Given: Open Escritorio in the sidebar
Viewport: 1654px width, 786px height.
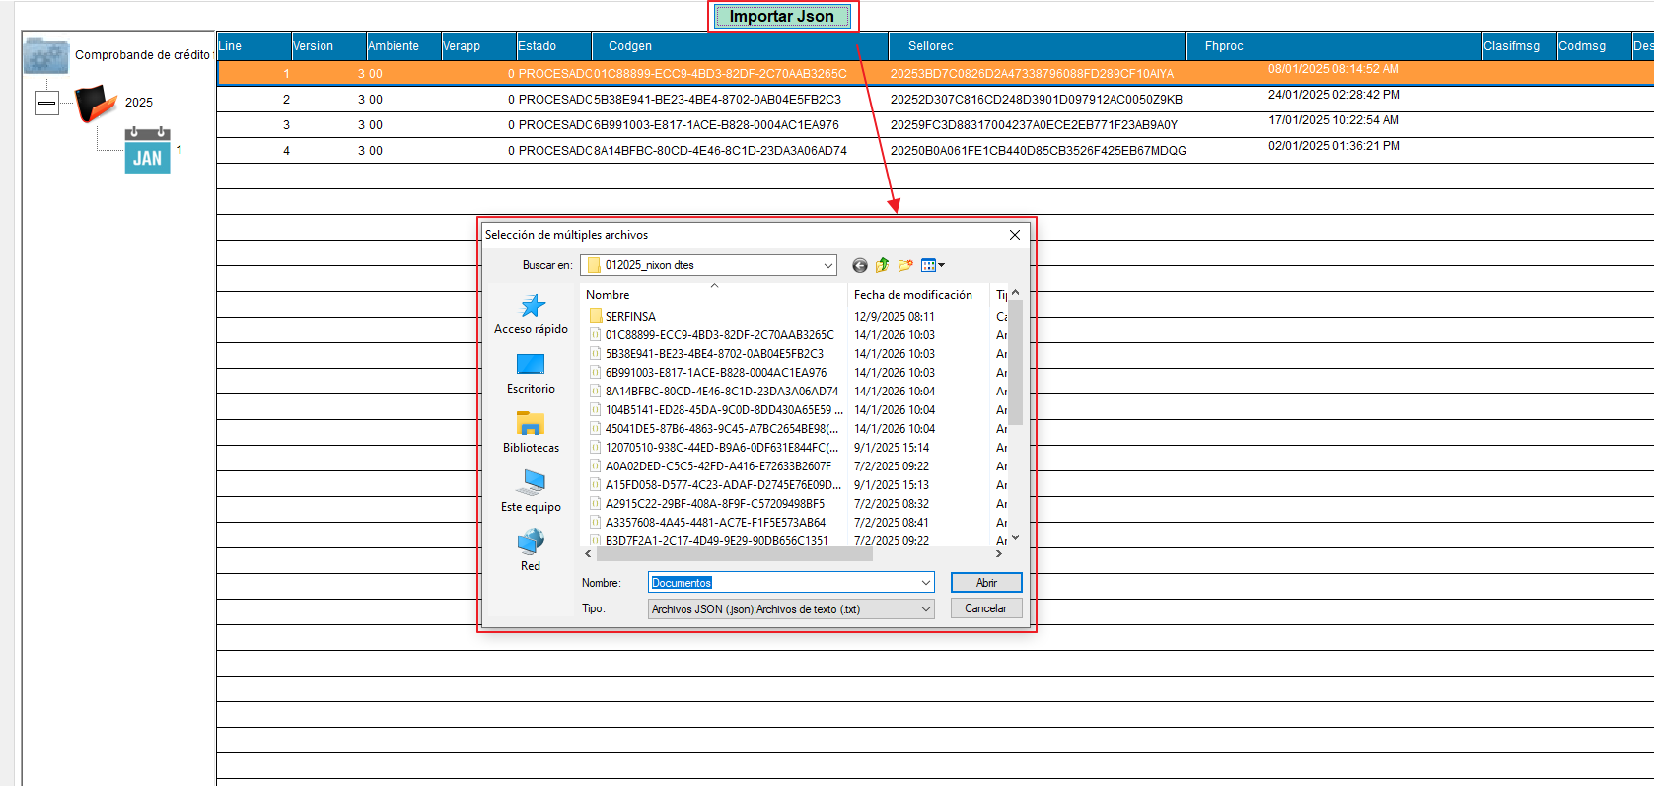Looking at the screenshot, I should coord(531,374).
